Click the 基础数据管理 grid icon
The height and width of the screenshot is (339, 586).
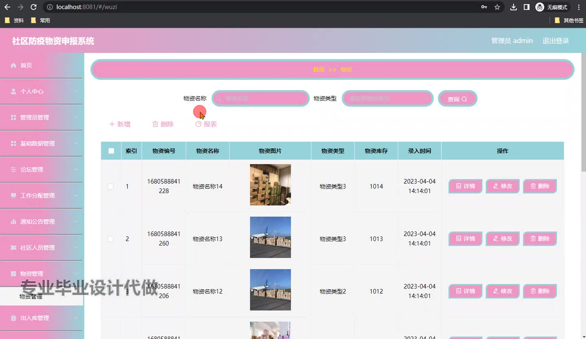point(13,143)
